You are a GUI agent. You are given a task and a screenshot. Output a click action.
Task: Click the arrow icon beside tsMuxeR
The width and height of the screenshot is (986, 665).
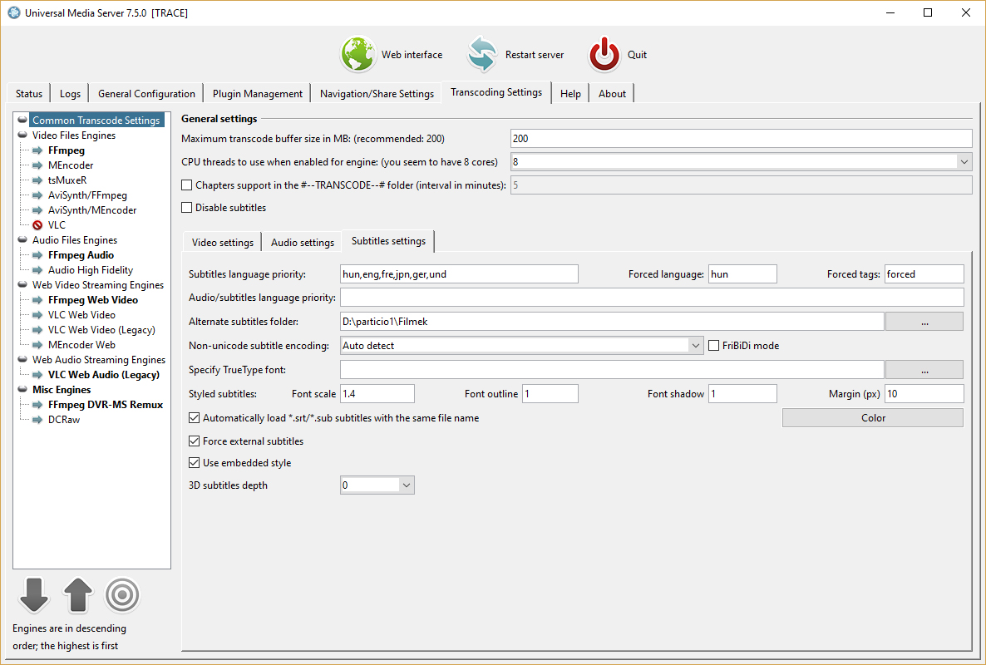tap(37, 180)
